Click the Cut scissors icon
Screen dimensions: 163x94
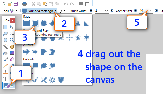[x=33, y=4]
